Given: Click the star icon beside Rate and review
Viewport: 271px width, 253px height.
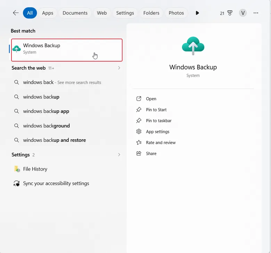Looking at the screenshot, I should pos(139,143).
